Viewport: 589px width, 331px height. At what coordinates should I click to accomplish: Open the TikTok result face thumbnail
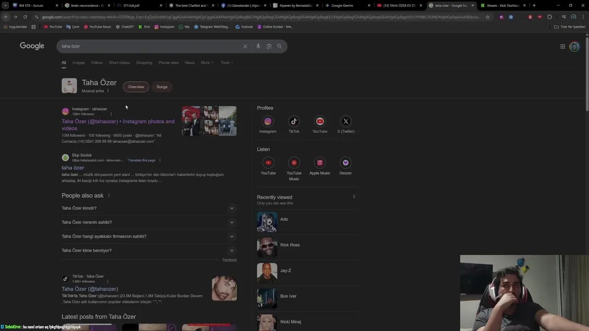225,288
